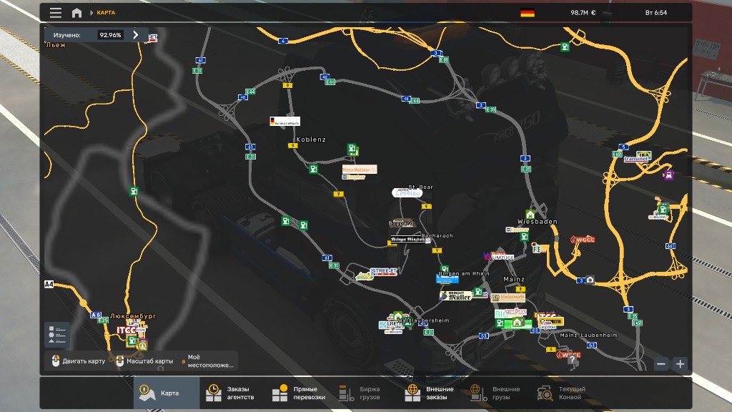This screenshot has height=412, width=732.
Task: Click the ITCC marker in Люксембург
Action: tap(126, 330)
